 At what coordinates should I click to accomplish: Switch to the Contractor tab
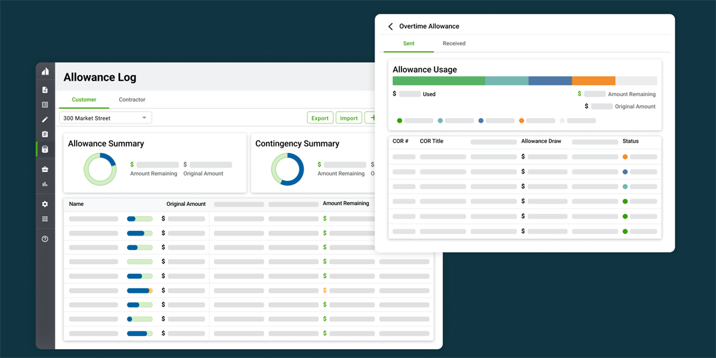132,100
